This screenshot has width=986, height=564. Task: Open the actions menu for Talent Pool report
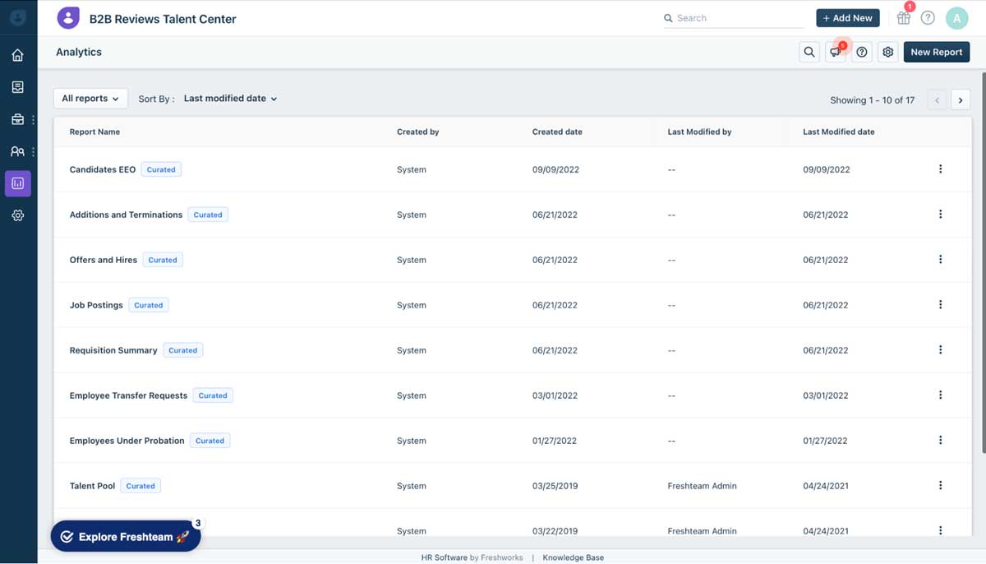click(940, 485)
